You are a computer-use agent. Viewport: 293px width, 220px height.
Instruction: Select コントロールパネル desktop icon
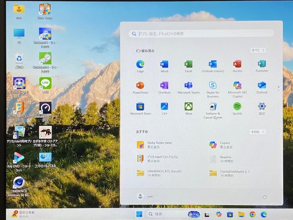[x=45, y=159]
